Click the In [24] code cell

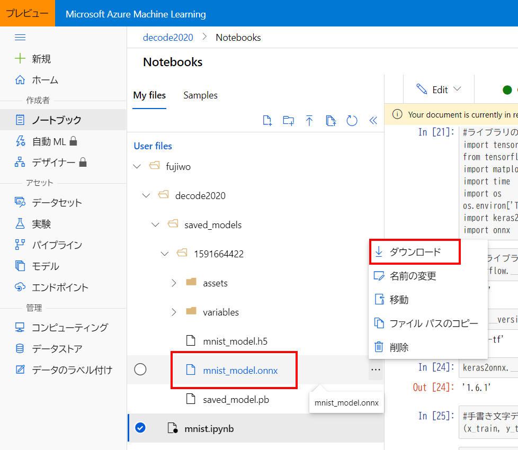pyautogui.click(x=488, y=368)
